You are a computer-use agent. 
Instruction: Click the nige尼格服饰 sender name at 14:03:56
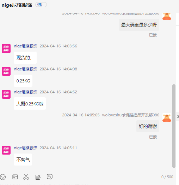click(x=25, y=46)
